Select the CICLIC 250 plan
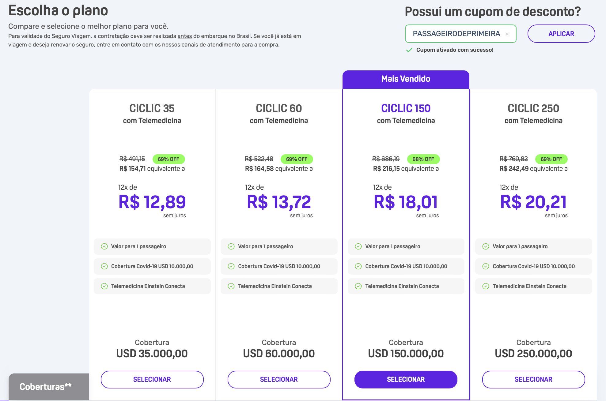This screenshot has height=401, width=606. [x=533, y=380]
